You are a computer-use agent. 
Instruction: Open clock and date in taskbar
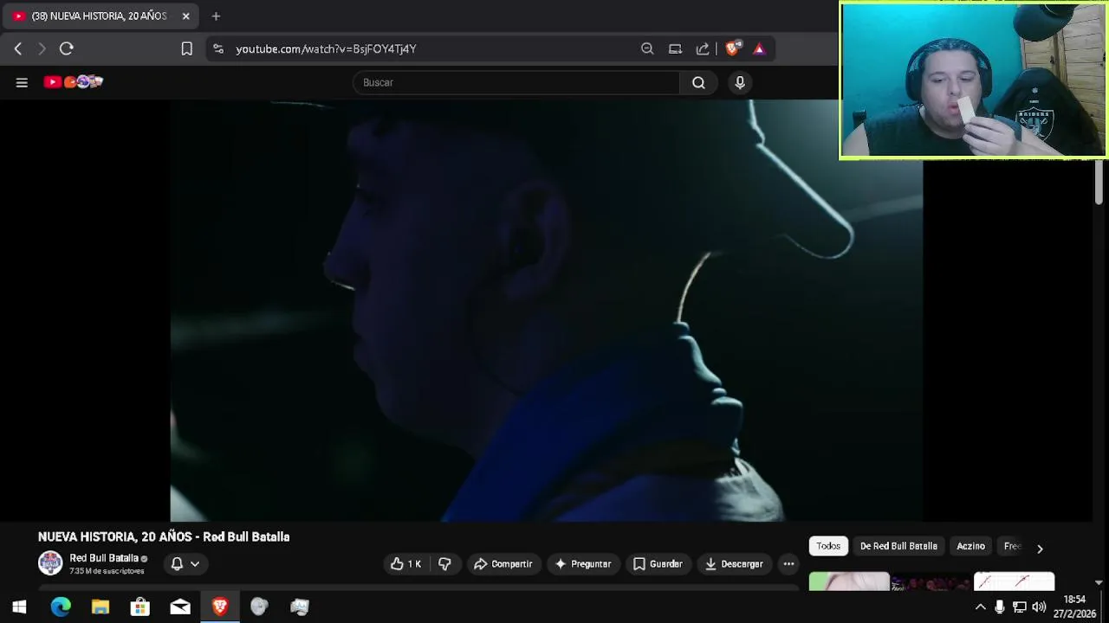pyautogui.click(x=1074, y=607)
